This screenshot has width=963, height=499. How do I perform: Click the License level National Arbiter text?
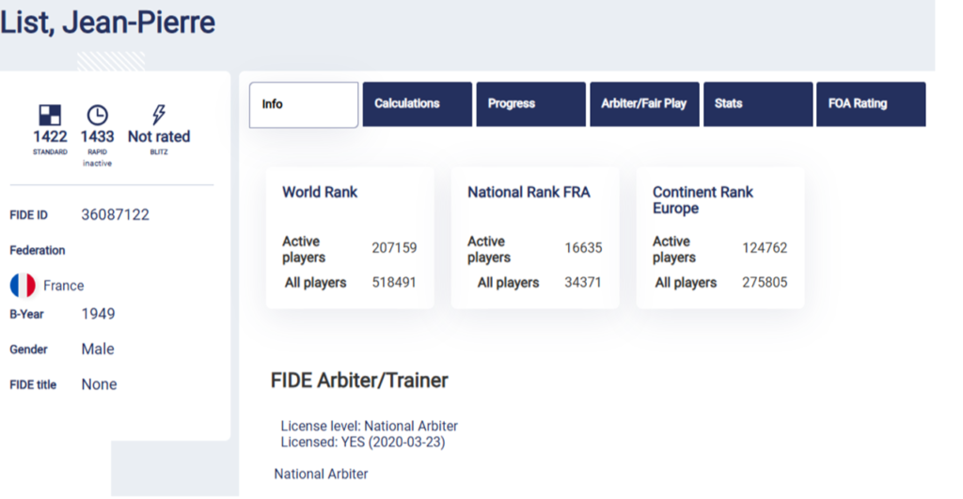369,427
